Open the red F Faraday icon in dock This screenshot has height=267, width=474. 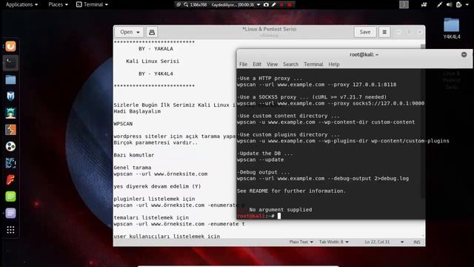(x=10, y=179)
